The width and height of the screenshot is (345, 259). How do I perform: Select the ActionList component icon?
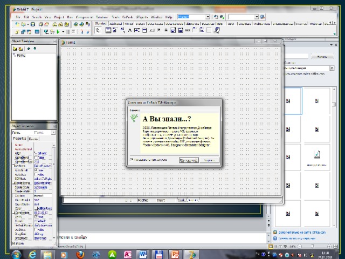(217, 30)
